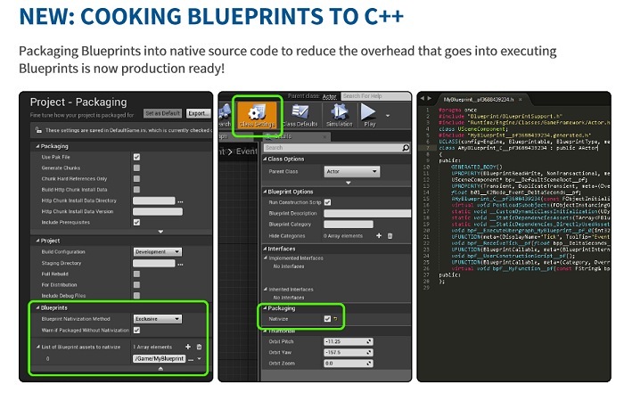Enable the Full Rebuild checkbox
624x393 pixels.
(x=136, y=274)
